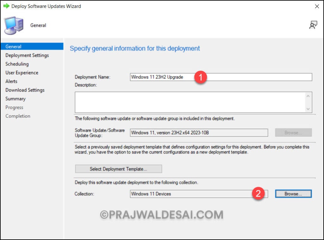This screenshot has width=324, height=240.
Task: Click the Collection field showing Windows 11 Devices
Action: tap(199, 194)
